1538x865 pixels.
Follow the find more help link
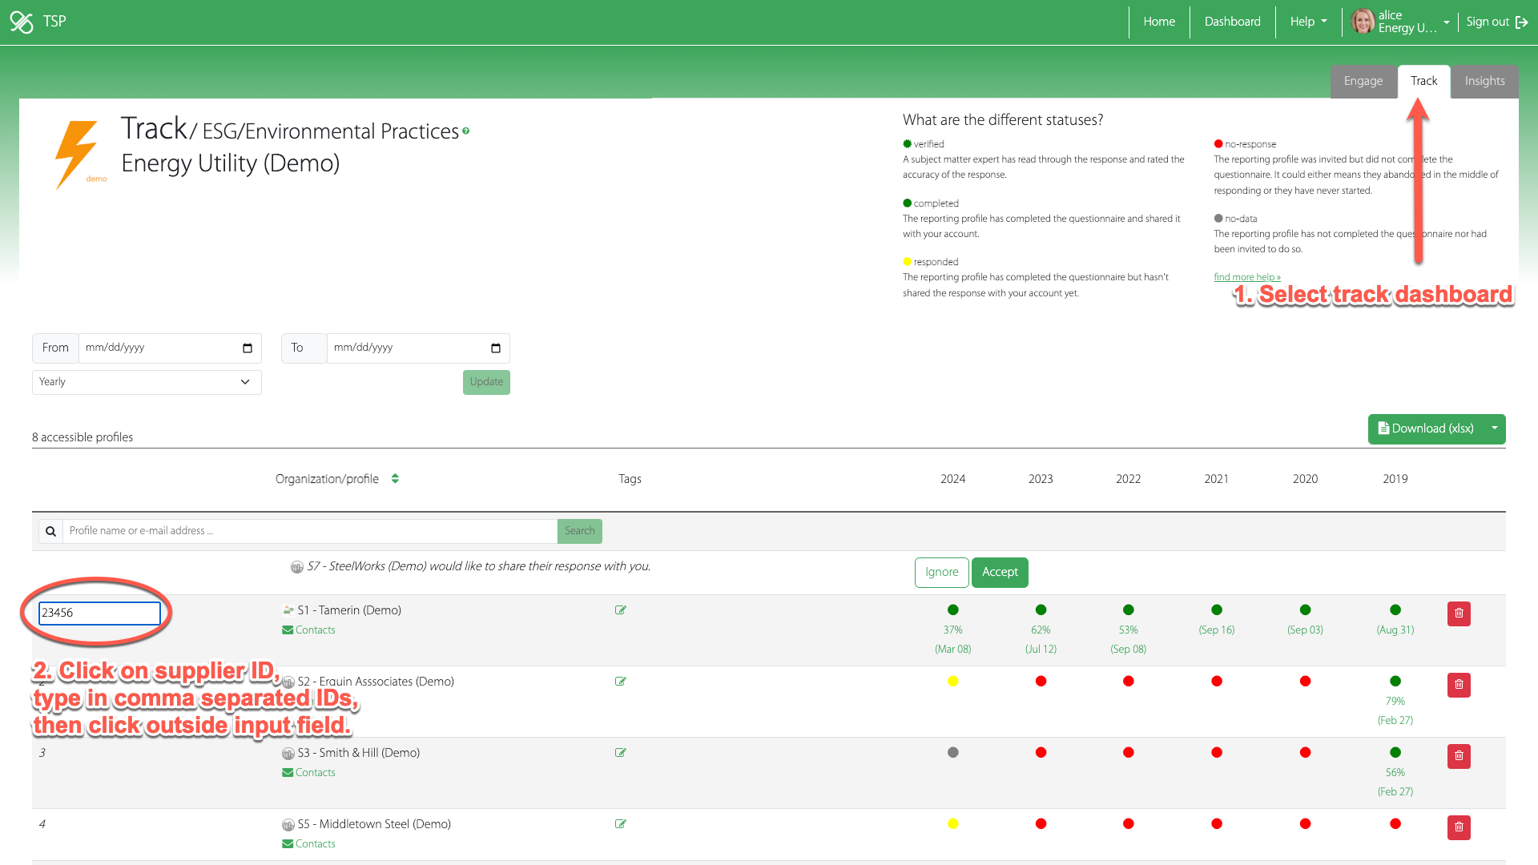point(1246,277)
